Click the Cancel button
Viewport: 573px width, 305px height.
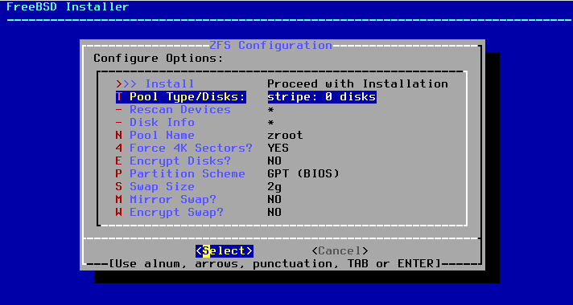[340, 250]
